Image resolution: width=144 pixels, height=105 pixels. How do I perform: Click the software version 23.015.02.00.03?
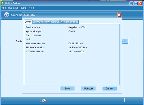[77, 52]
